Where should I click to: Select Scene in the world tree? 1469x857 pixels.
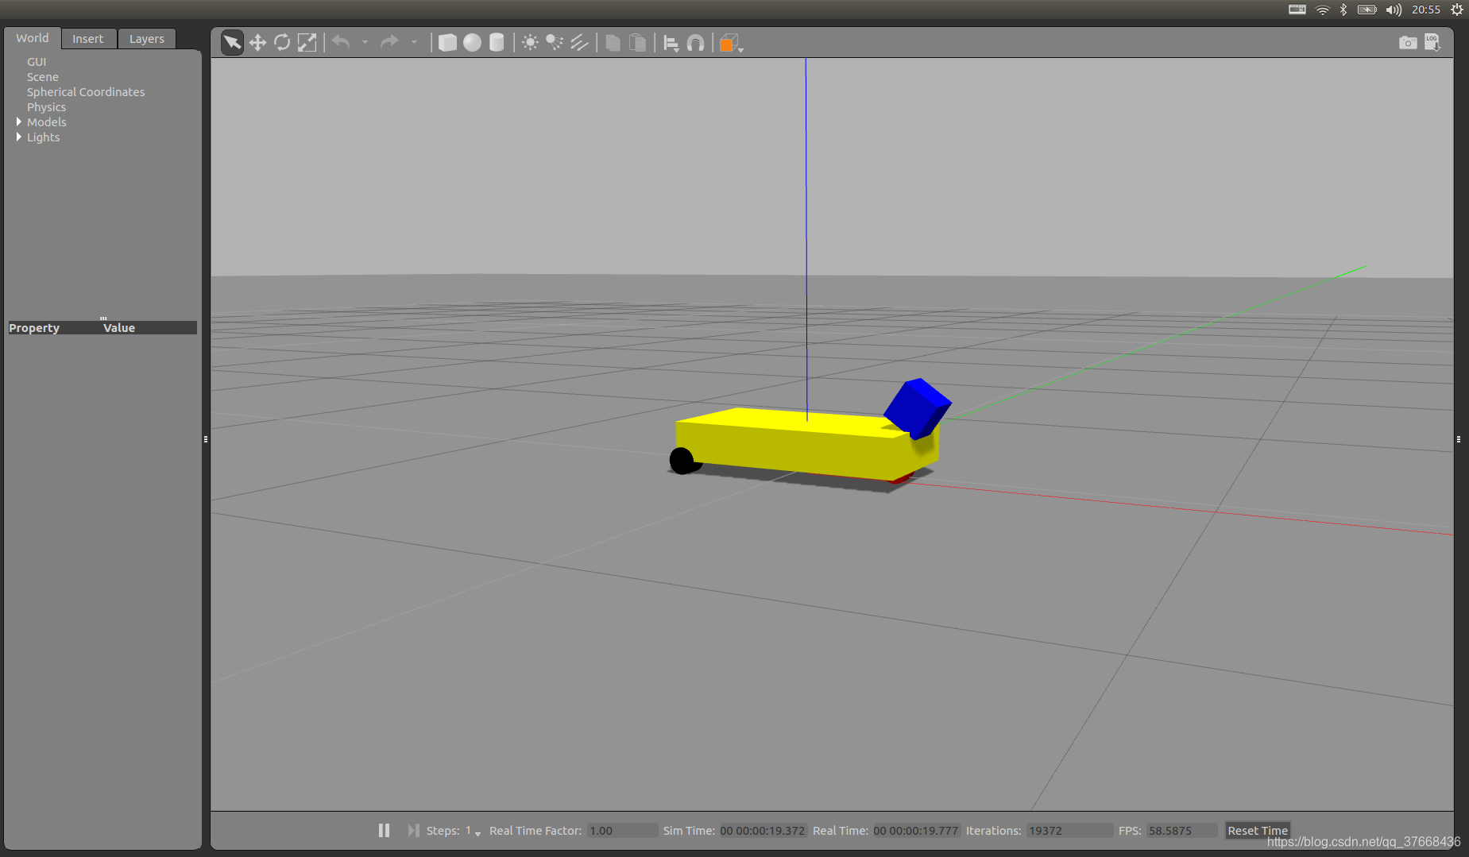(x=43, y=77)
